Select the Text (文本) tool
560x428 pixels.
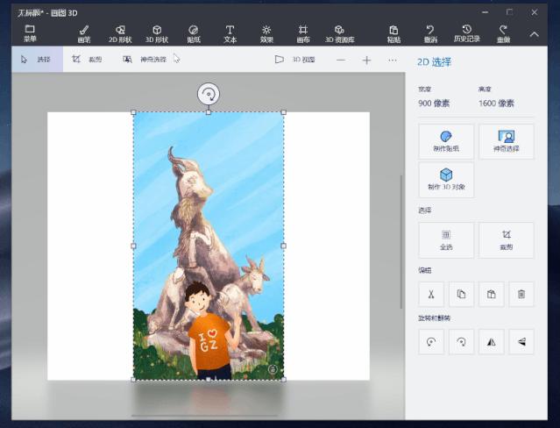(x=230, y=33)
